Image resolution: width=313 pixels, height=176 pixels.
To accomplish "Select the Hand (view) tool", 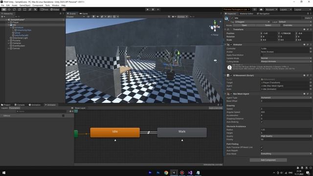I will pyautogui.click(x=4, y=9).
